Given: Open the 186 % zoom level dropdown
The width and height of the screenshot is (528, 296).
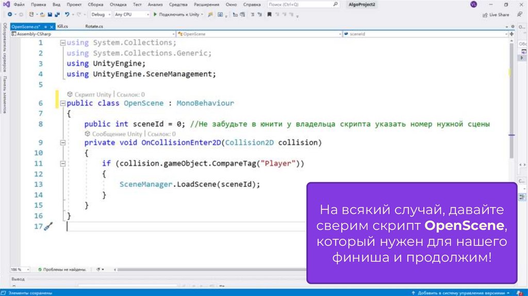Looking at the screenshot, I should tap(20, 269).
